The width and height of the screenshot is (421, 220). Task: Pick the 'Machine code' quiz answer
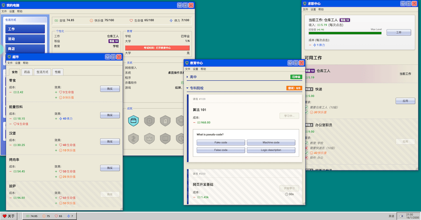coord(271,142)
